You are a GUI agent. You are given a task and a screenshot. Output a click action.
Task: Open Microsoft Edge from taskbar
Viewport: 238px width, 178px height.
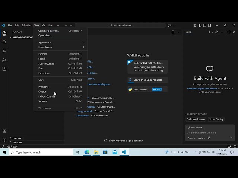pos(87,152)
